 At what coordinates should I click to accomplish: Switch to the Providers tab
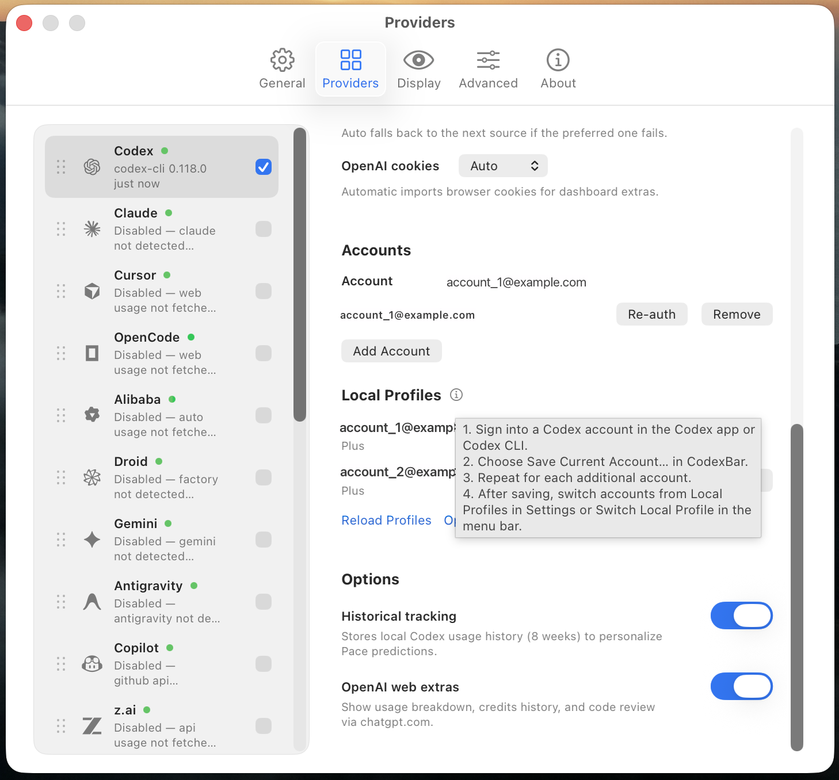point(350,69)
